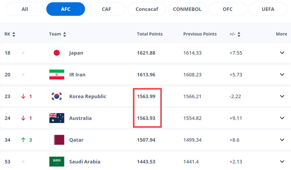The image size is (291, 170).
Task: Select the CAF filter tab
Action: [x=106, y=9]
